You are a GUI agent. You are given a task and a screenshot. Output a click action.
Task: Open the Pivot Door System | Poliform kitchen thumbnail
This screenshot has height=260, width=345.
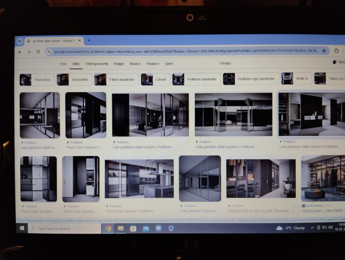tap(139, 179)
